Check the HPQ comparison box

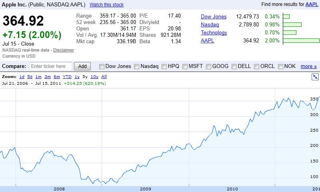click(164, 66)
